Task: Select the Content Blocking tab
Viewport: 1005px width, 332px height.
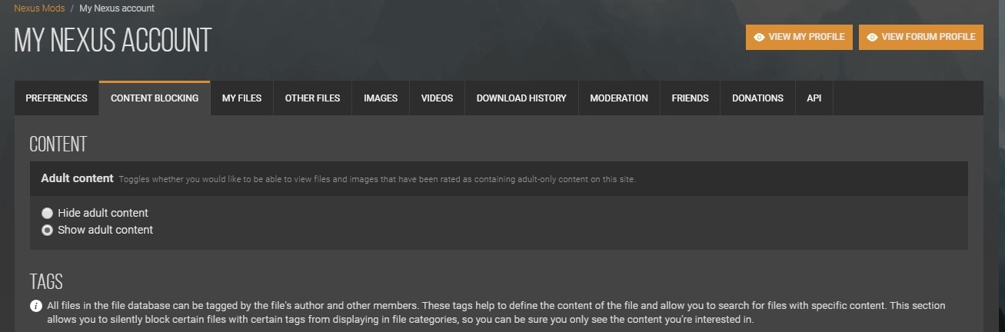Action: pos(155,98)
